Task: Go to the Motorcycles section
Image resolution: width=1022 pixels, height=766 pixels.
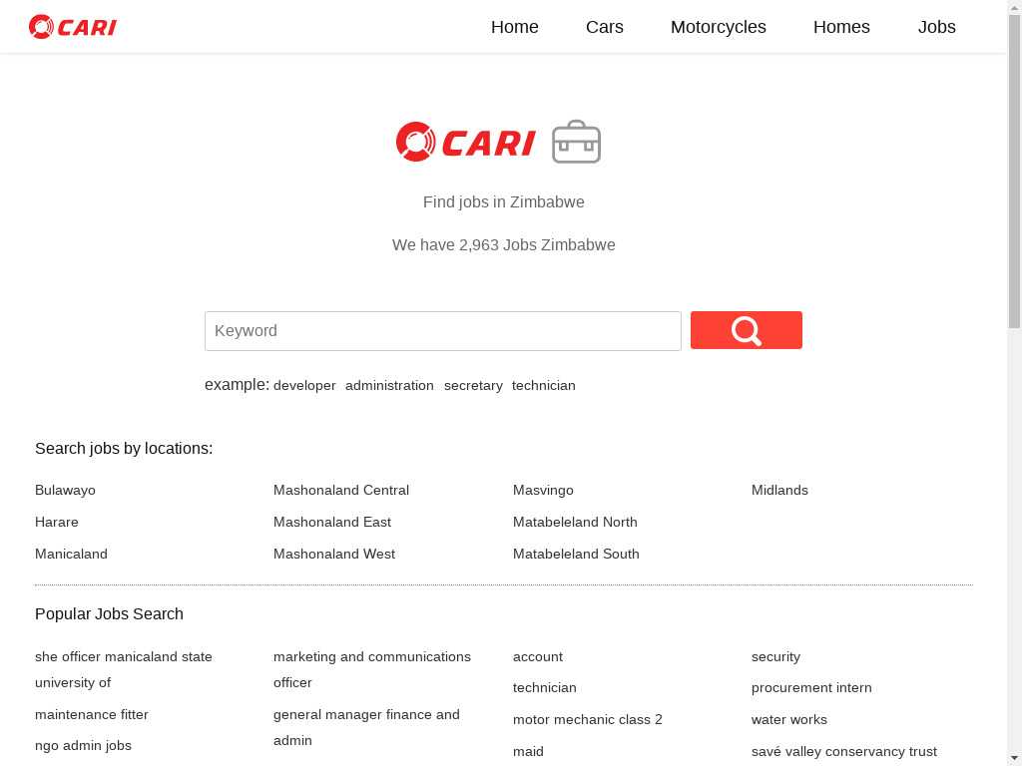Action: tap(719, 27)
